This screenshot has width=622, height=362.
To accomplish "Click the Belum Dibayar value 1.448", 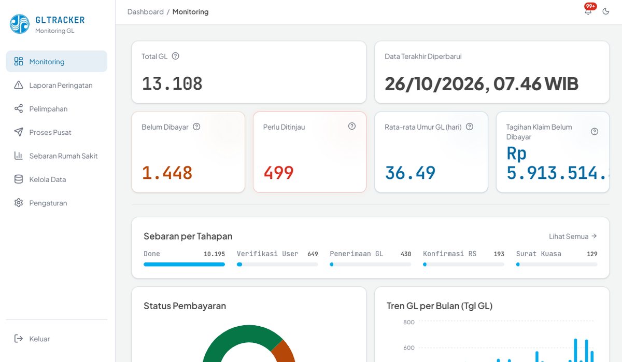I will point(167,173).
